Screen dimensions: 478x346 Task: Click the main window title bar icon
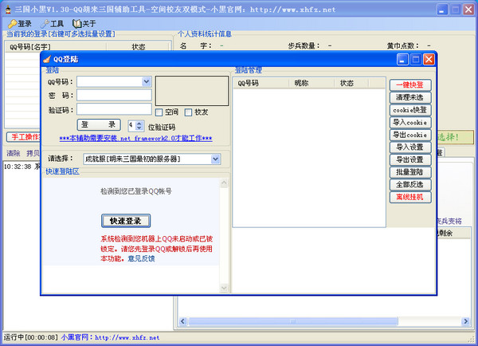click(x=7, y=7)
